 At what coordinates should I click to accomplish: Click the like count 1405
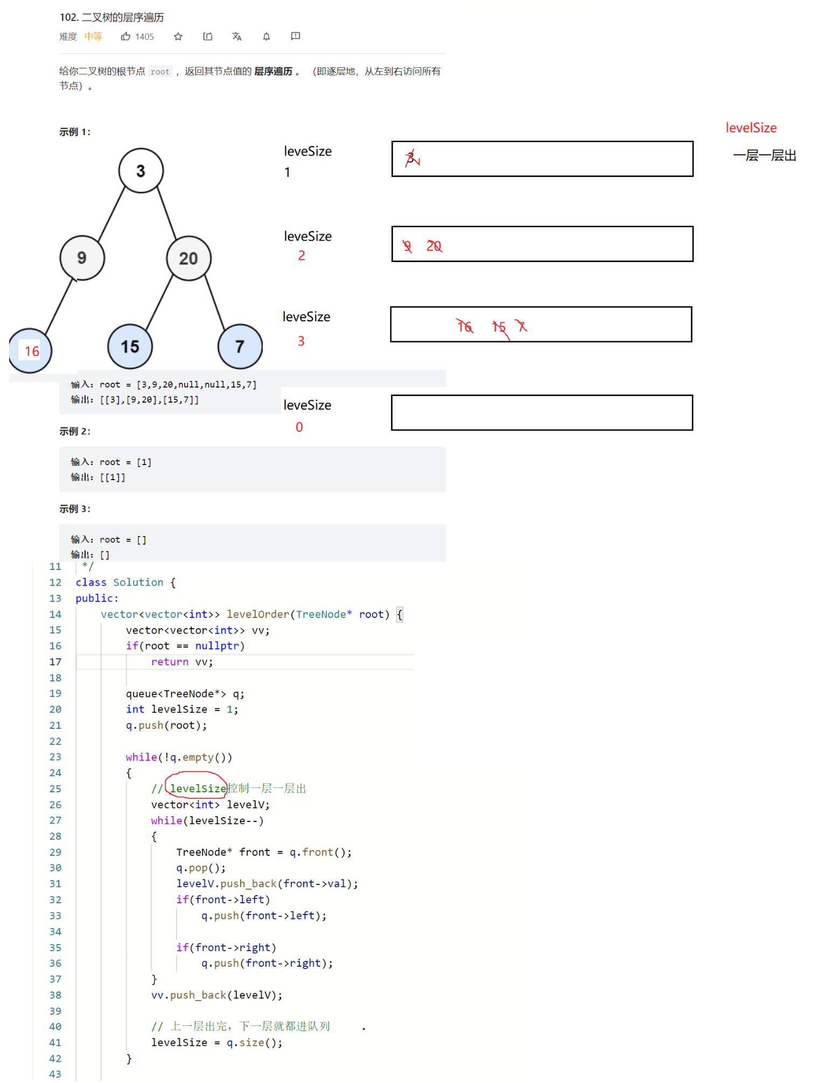tap(144, 37)
